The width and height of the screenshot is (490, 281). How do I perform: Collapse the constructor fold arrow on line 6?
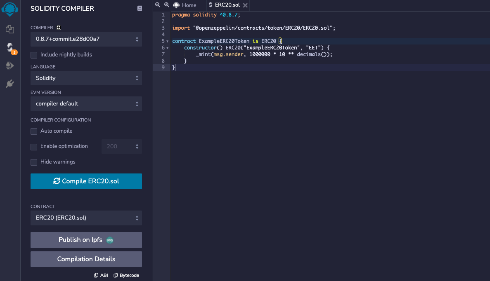point(168,48)
